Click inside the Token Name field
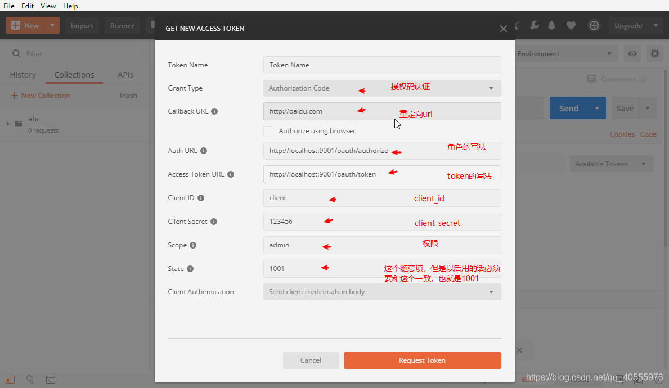This screenshot has width=669, height=388. click(x=382, y=65)
